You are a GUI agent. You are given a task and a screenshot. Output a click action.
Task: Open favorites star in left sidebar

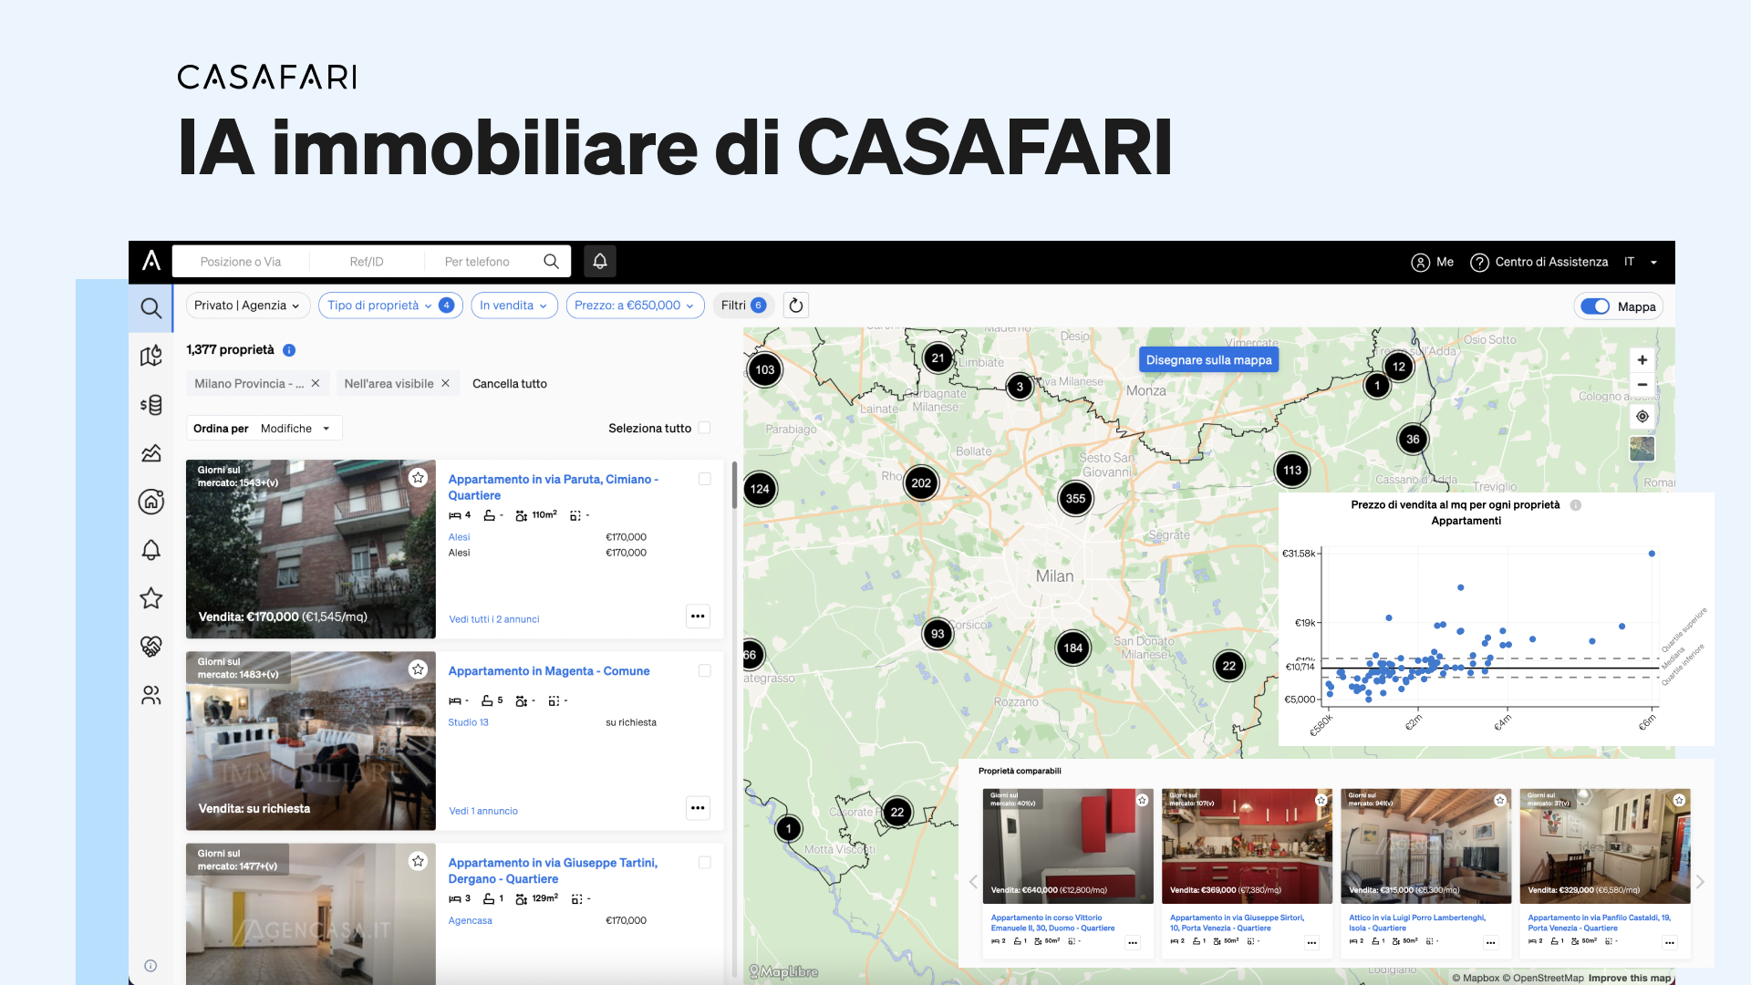[x=151, y=598]
